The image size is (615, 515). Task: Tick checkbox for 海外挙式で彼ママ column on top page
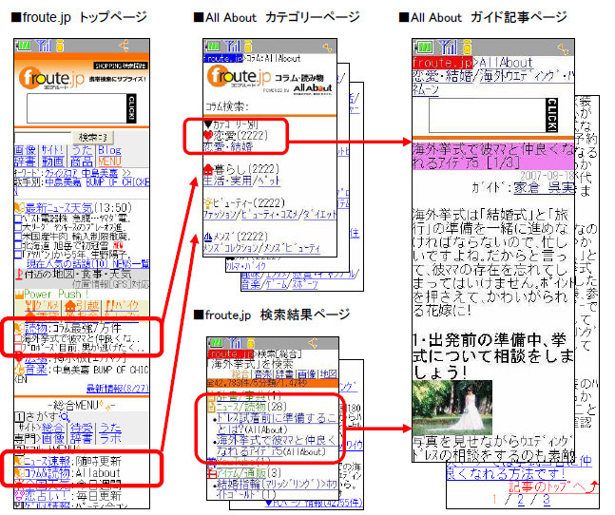click(18, 338)
